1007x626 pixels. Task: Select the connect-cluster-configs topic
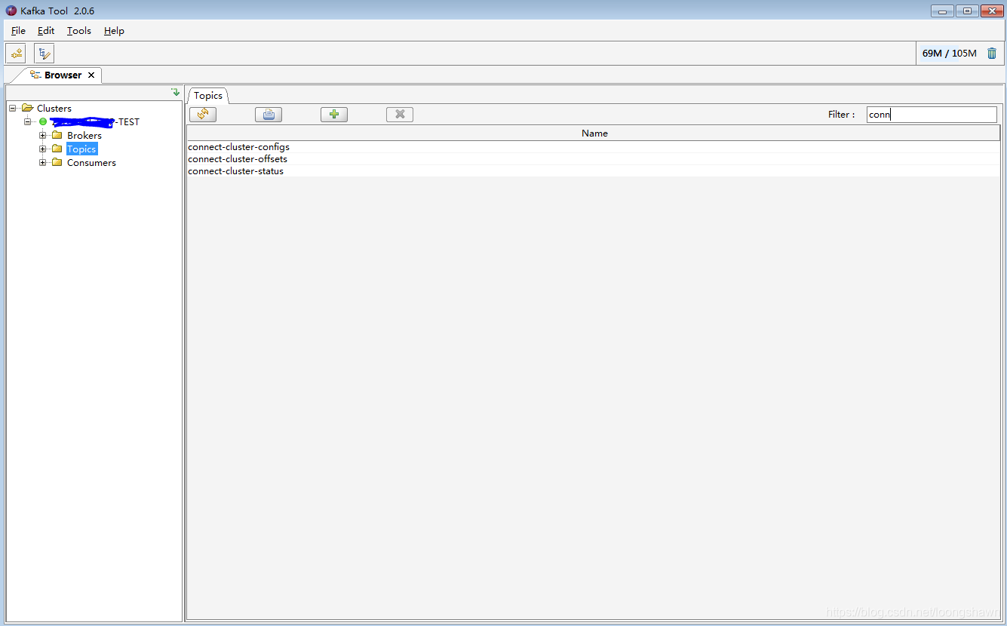tap(594, 147)
